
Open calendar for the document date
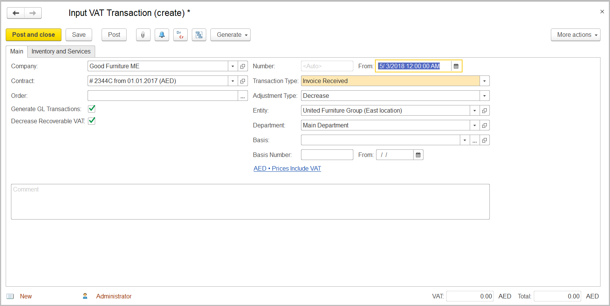(456, 66)
